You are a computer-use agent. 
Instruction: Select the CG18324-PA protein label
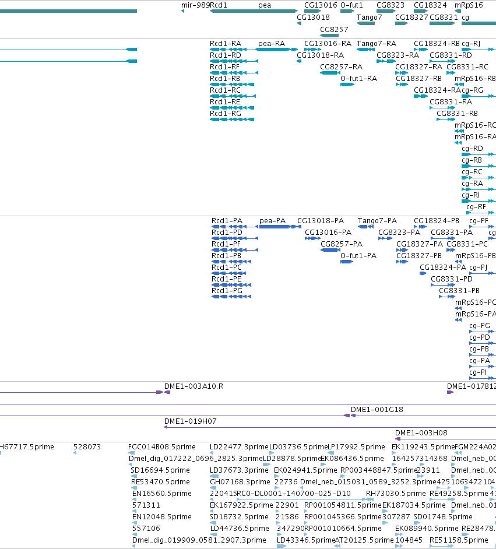443,268
